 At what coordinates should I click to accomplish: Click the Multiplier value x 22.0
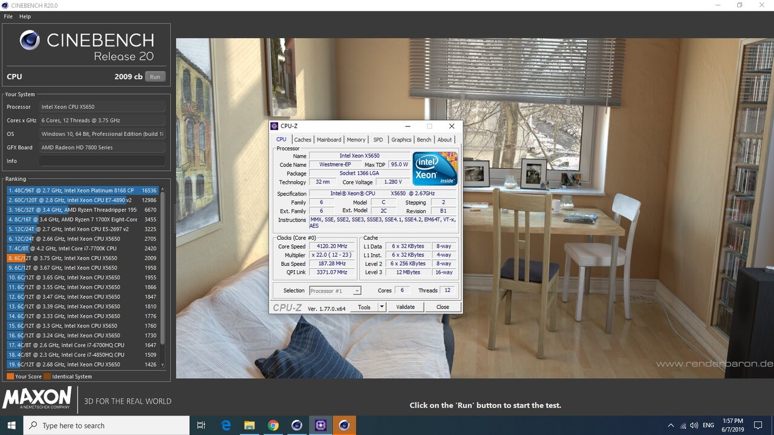pyautogui.click(x=332, y=255)
